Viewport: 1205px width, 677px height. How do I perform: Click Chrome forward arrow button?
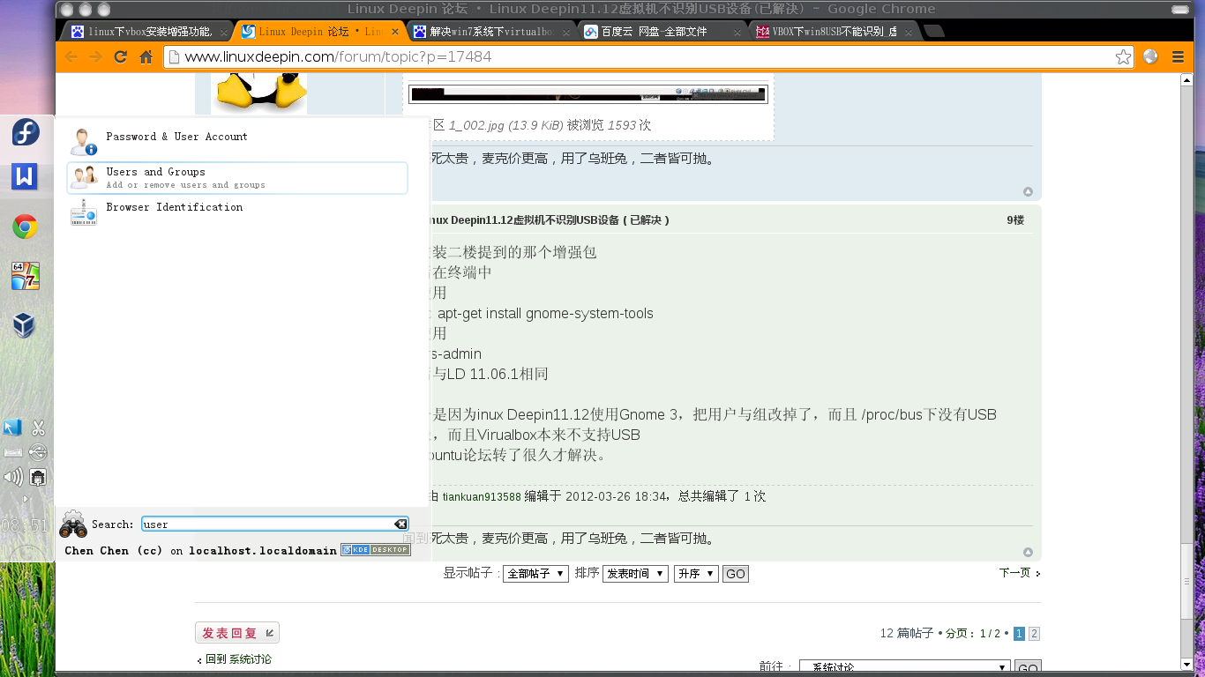96,56
